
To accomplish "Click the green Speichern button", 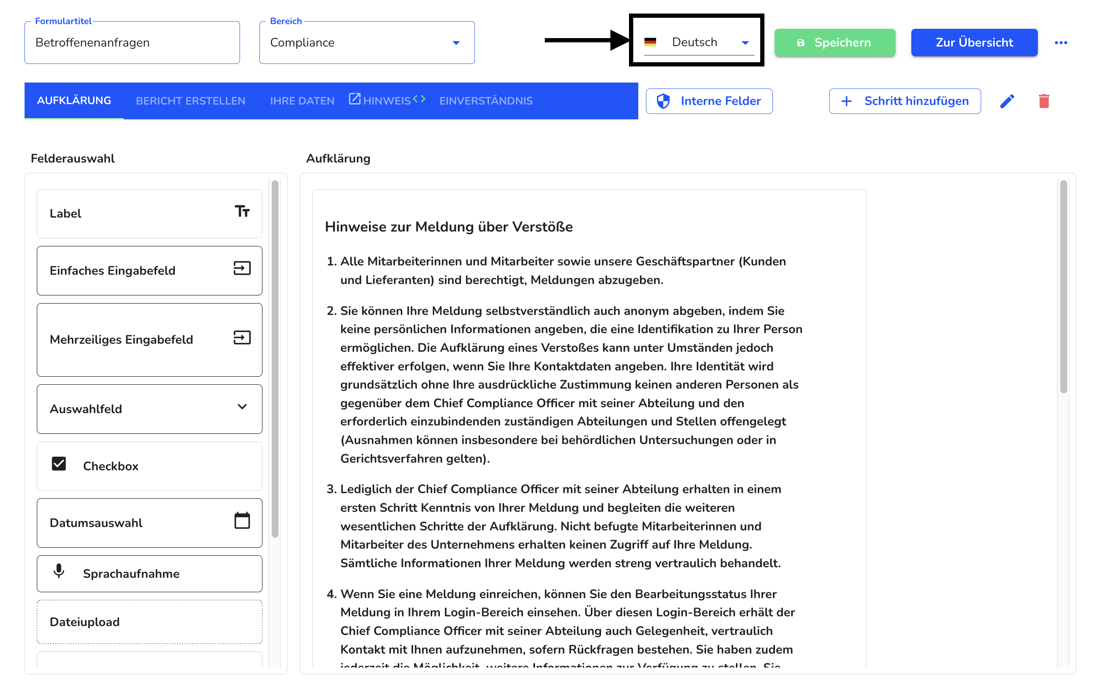I will (x=835, y=43).
